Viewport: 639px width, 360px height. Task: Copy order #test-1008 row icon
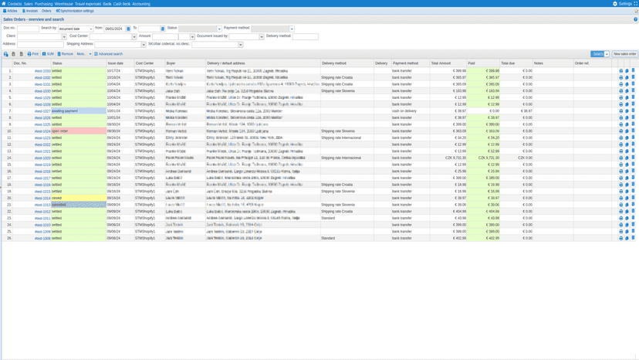click(627, 238)
